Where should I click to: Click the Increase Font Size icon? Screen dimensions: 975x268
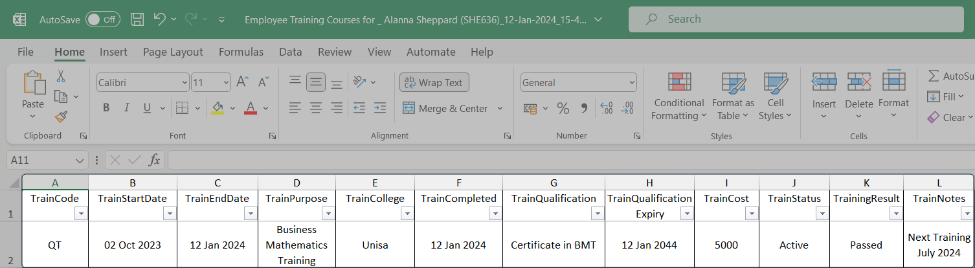tap(242, 82)
